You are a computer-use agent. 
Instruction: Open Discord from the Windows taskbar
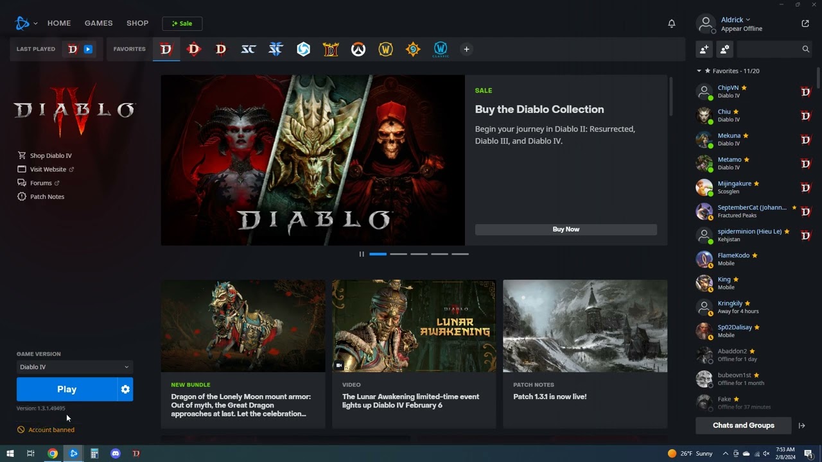click(x=116, y=454)
